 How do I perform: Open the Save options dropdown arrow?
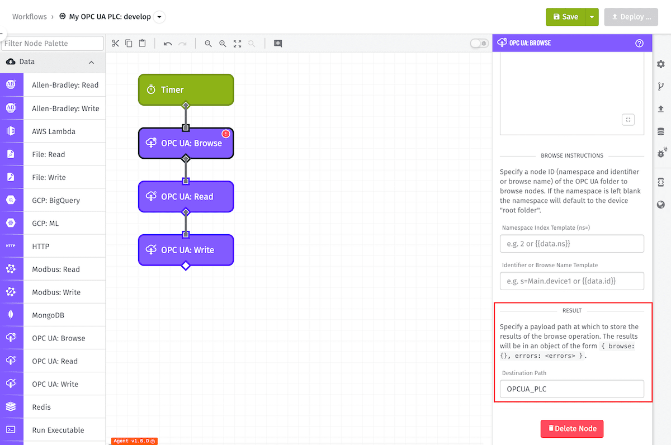(x=592, y=17)
